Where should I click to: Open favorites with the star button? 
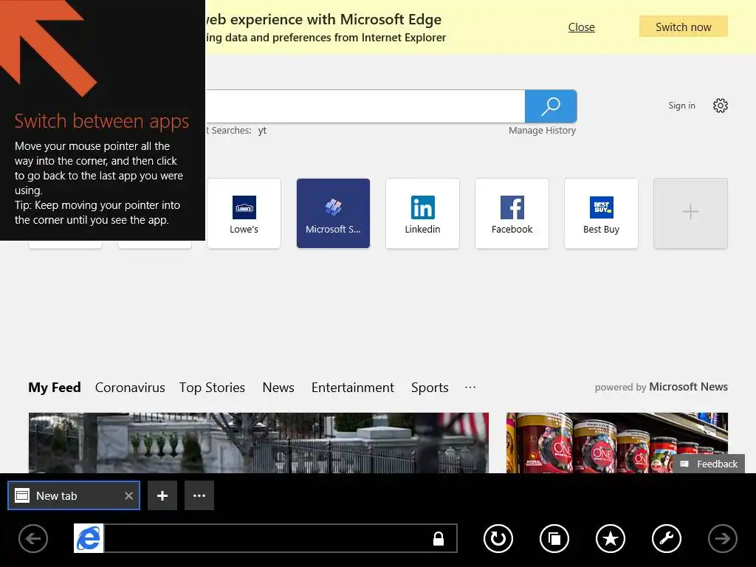pyautogui.click(x=611, y=538)
